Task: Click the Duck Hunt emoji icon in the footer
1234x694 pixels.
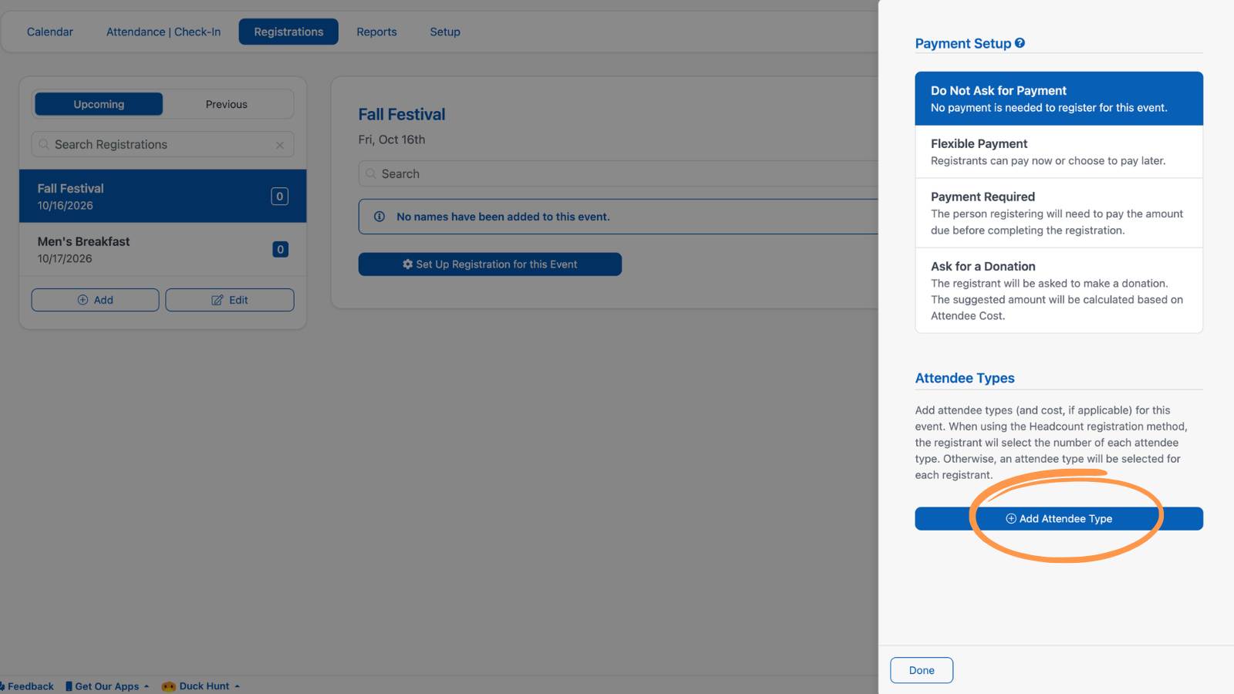Action: [168, 686]
